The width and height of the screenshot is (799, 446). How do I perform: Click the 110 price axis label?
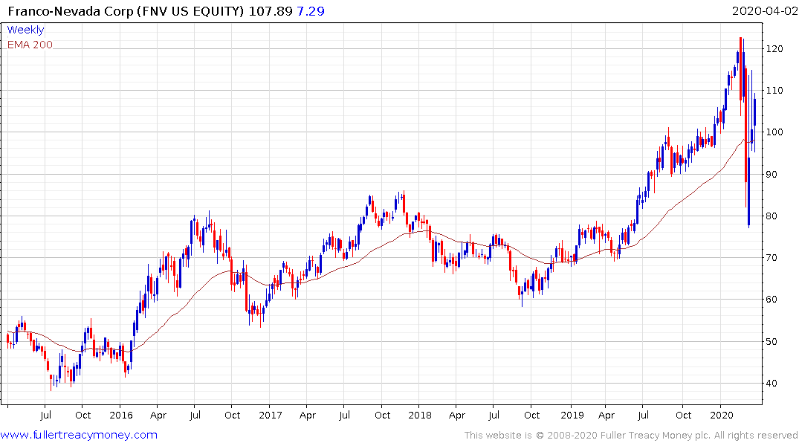[774, 91]
